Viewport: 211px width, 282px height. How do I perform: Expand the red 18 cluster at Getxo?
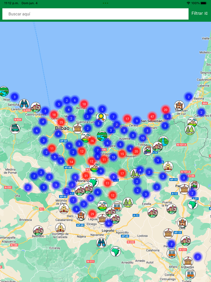point(54,114)
